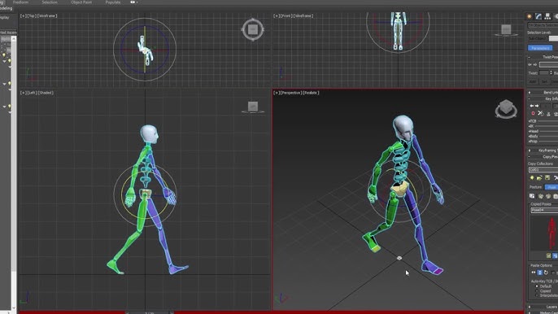Viewport: 558px width, 314px height.
Task: Open the Object Paint ribbon tab
Action: pos(81,2)
